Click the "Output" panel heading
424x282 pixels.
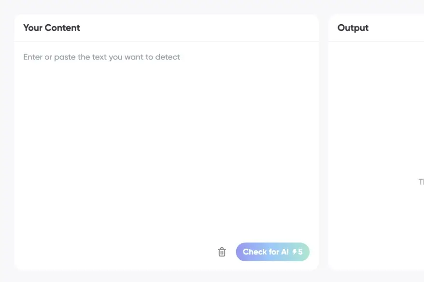click(353, 28)
